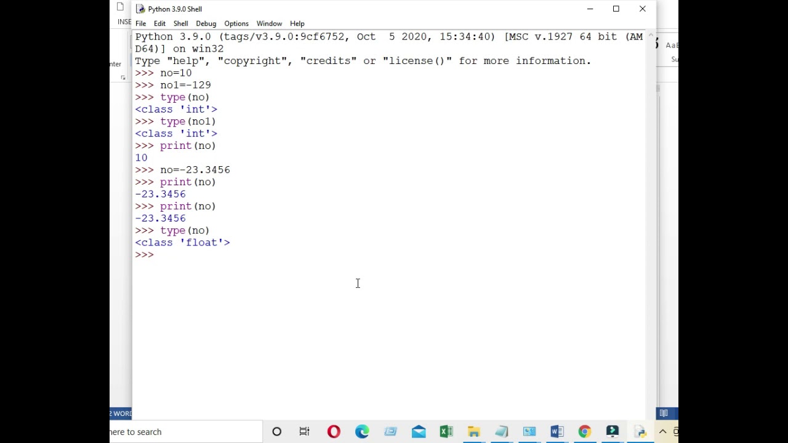Open the Debug menu

[x=206, y=23]
